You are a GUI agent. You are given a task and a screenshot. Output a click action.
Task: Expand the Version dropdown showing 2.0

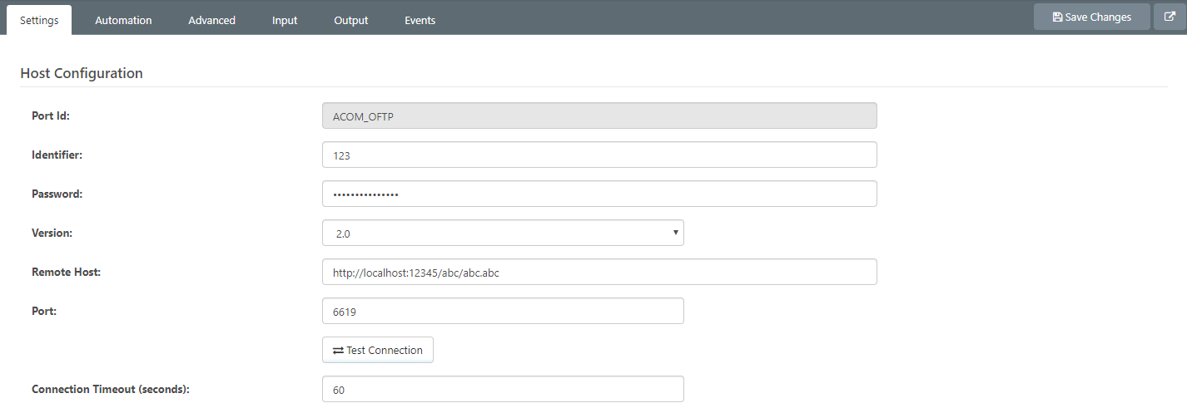pyautogui.click(x=502, y=233)
